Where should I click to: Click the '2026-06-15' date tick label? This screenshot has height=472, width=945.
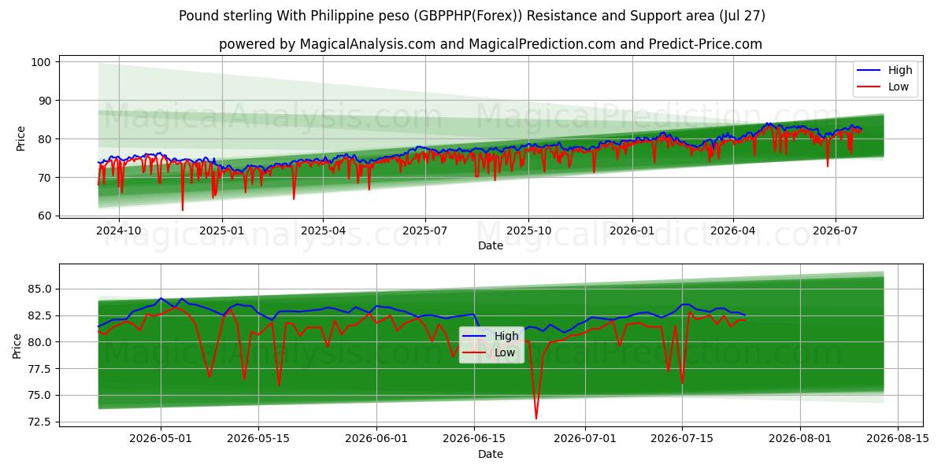click(x=474, y=437)
